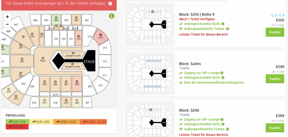
Task: Buy the Block S205 ticket for €505
Action: point(275,32)
